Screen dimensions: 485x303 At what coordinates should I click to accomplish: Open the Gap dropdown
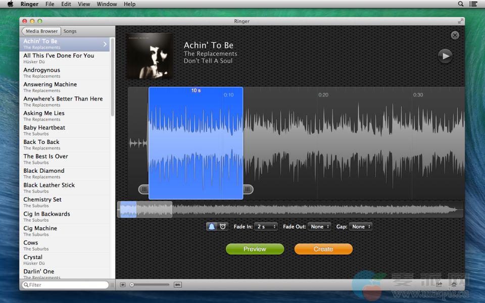[x=361, y=227]
